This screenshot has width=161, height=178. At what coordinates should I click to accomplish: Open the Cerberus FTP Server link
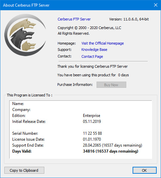[74, 19]
